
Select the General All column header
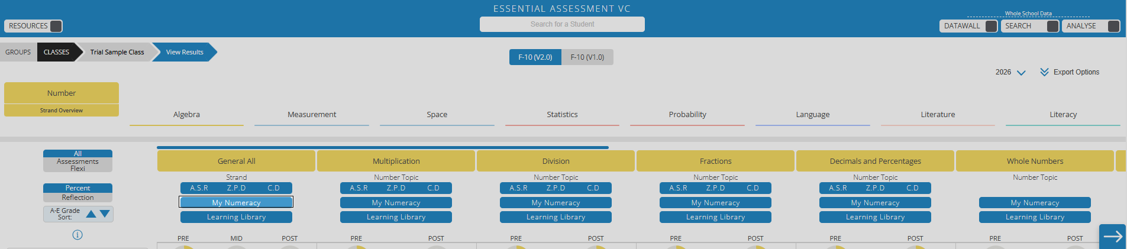coord(236,161)
